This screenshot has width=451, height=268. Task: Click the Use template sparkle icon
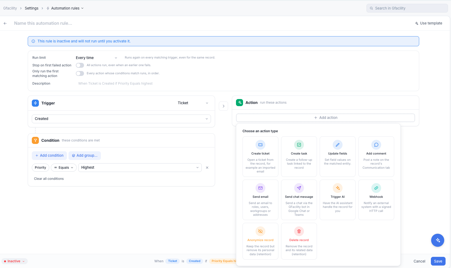(416, 23)
